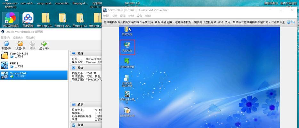Click the 操作系统 detail row
Viewport: 299px width, 128px height.
pos(87,62)
